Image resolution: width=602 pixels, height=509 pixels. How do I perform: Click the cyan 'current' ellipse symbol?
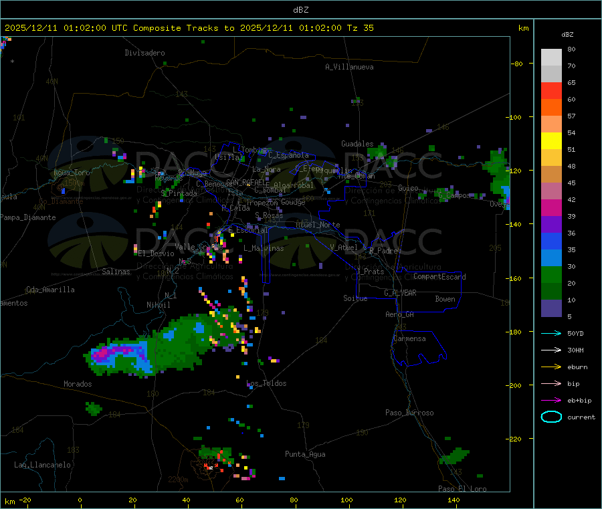tap(551, 417)
